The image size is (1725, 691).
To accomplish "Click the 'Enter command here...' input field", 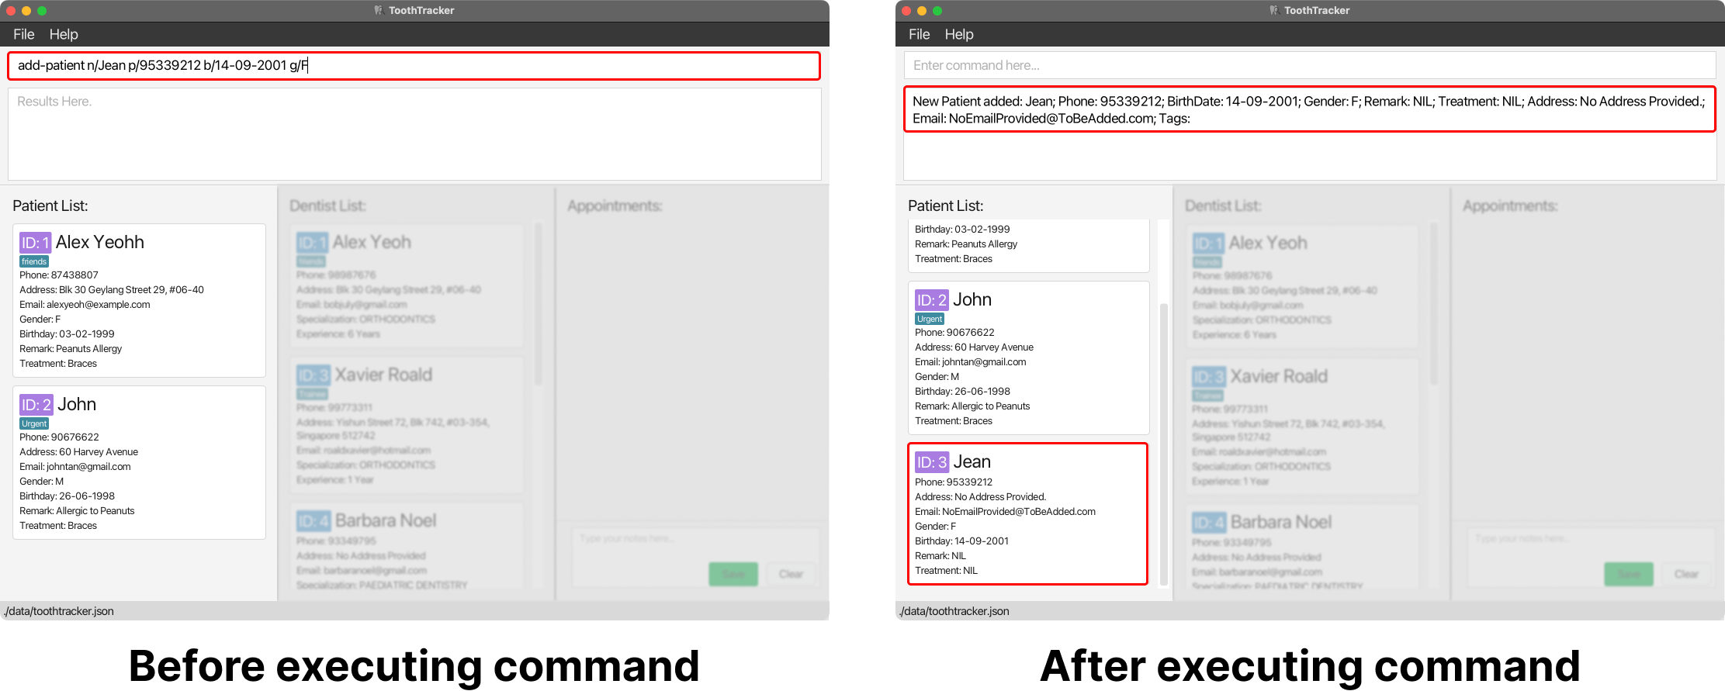I will coord(1310,66).
